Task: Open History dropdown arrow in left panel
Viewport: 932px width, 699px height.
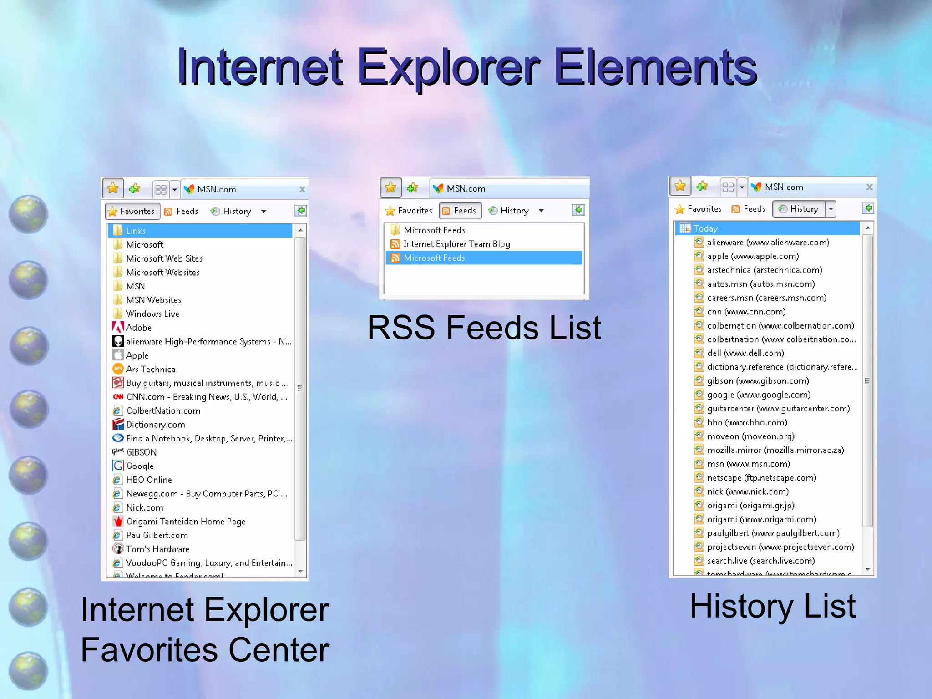Action: click(x=264, y=211)
